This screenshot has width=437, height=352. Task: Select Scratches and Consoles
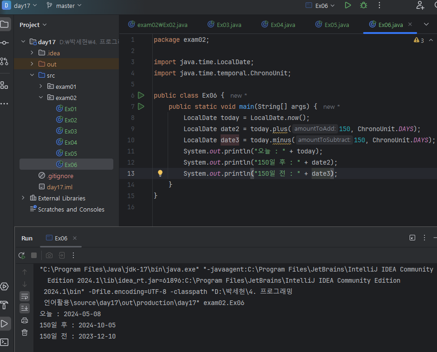pyautogui.click(x=67, y=209)
